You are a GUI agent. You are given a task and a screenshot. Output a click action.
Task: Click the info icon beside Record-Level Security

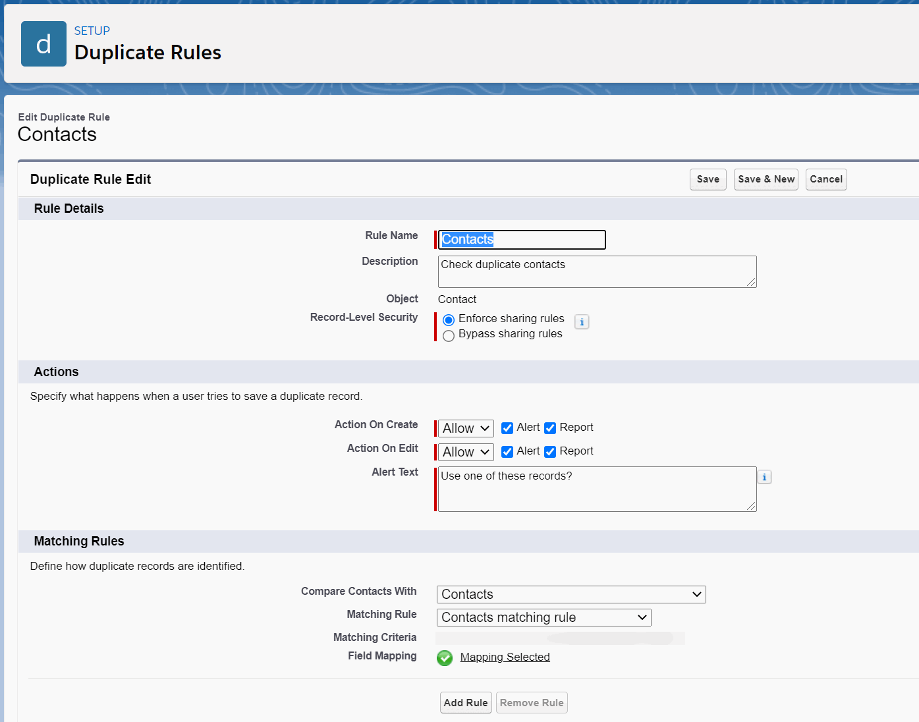[x=582, y=321]
